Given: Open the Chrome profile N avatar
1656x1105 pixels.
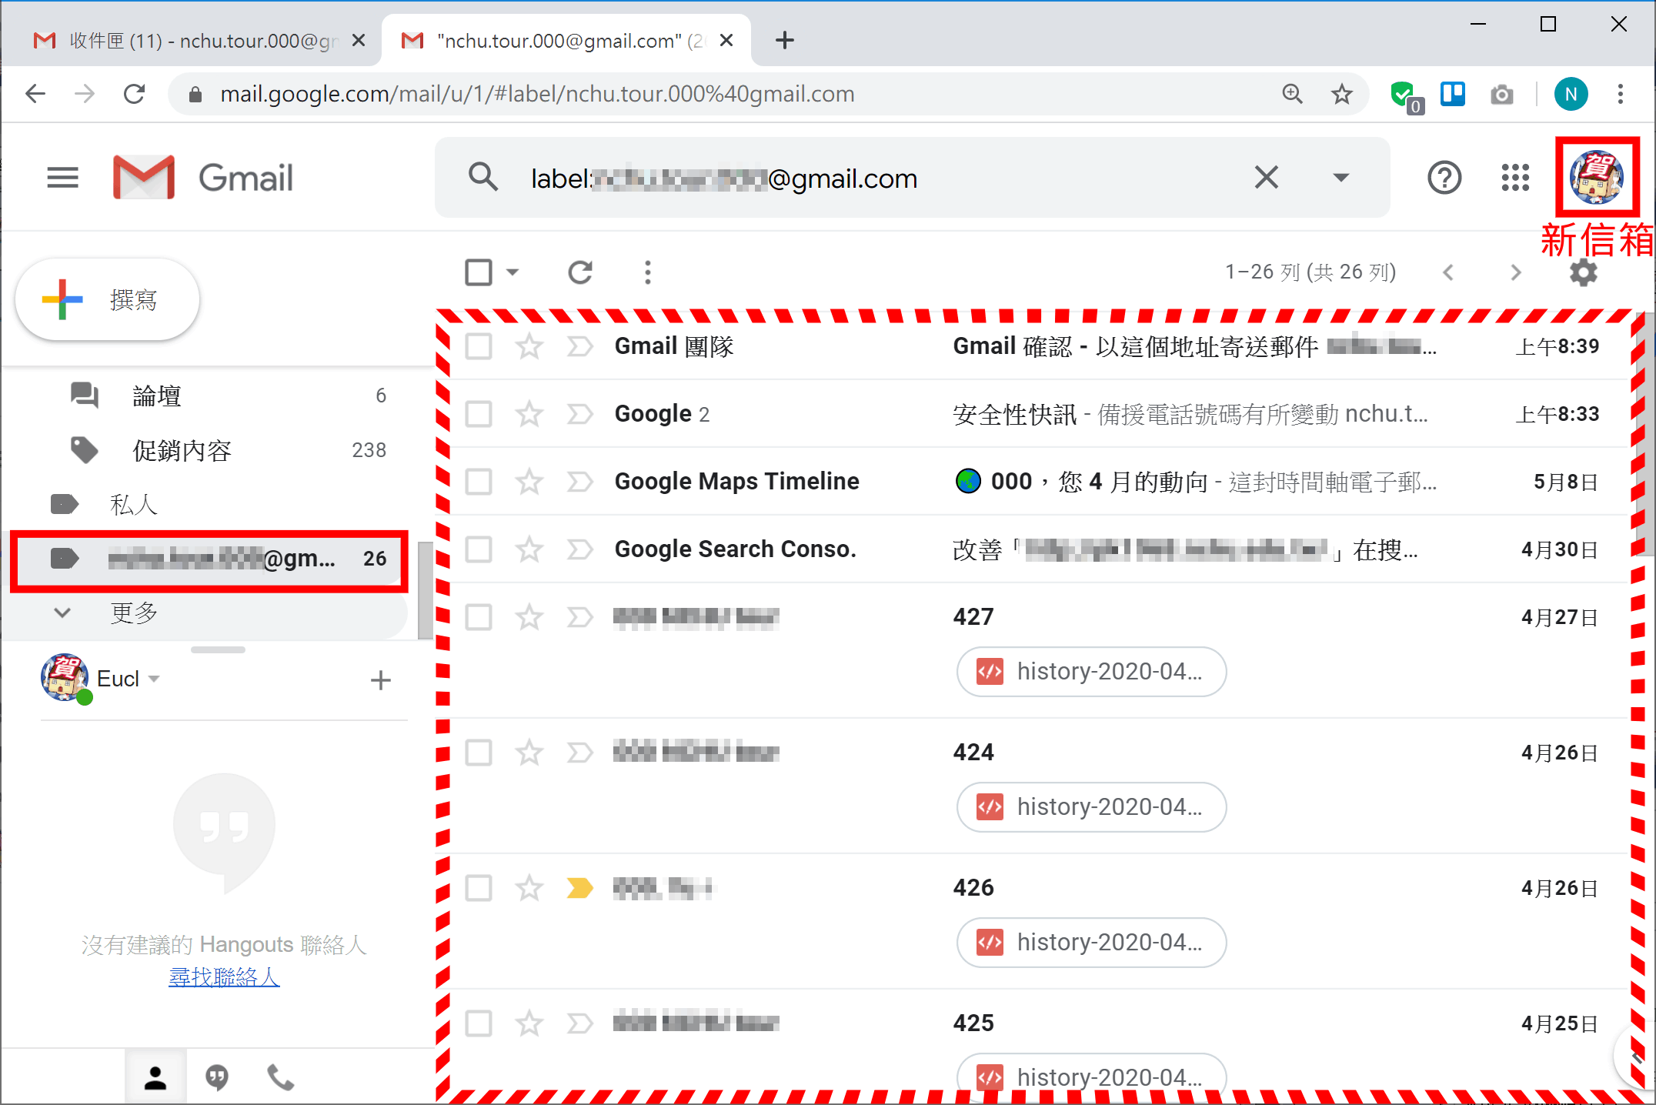Looking at the screenshot, I should pyautogui.click(x=1571, y=94).
